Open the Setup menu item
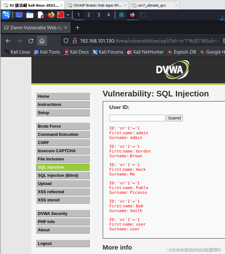The image size is (225, 254). point(63,113)
